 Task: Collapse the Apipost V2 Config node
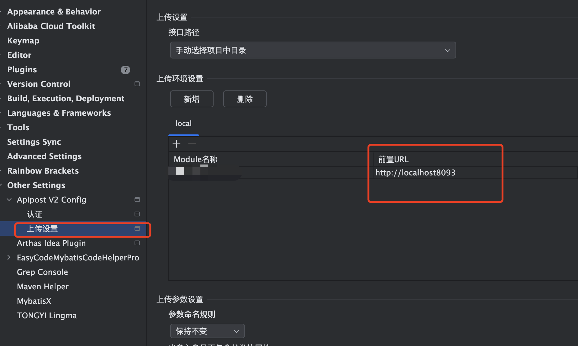[x=9, y=200]
